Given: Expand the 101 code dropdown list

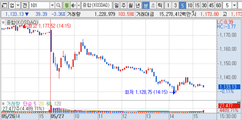Looking at the screenshot, I should click(x=52, y=6).
